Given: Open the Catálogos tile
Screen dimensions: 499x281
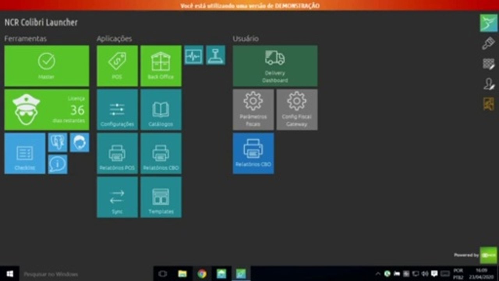Looking at the screenshot, I should [161, 110].
